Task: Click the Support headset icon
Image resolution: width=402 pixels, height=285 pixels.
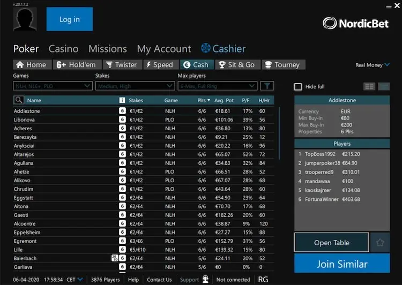Action: pos(205,279)
